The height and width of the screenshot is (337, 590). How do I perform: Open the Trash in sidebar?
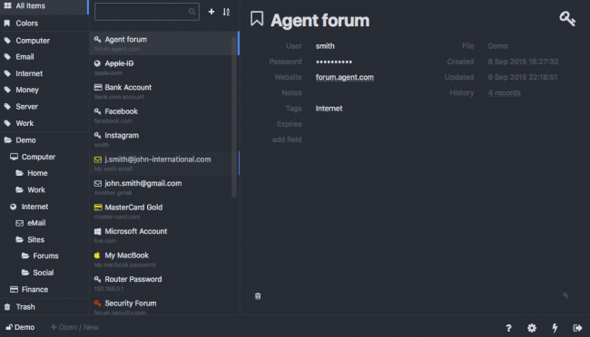pos(44,307)
